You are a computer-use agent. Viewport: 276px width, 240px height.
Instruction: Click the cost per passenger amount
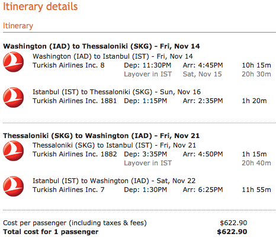point(233,223)
